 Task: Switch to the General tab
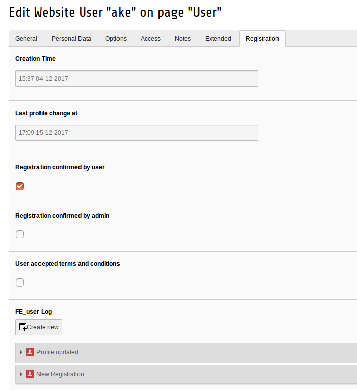point(26,39)
